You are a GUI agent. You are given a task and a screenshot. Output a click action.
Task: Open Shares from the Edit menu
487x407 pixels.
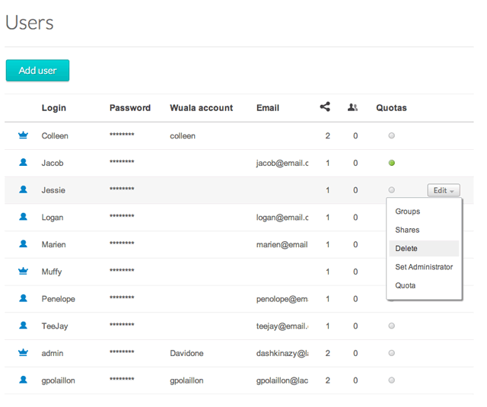pos(407,230)
